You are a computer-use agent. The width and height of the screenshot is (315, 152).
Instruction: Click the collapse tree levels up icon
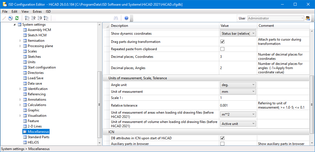tap(27, 18)
